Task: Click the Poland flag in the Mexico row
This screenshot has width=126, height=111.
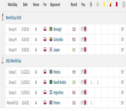Action: point(45,72)
